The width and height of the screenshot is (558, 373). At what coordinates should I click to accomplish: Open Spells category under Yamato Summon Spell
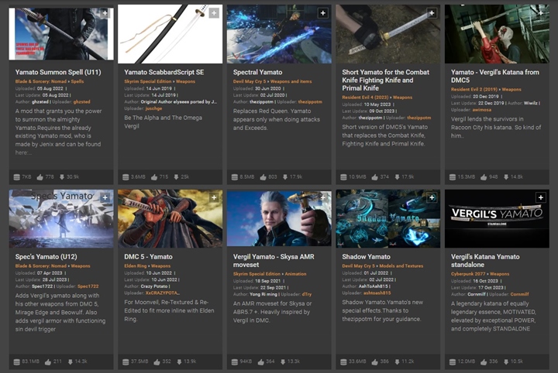click(x=77, y=81)
